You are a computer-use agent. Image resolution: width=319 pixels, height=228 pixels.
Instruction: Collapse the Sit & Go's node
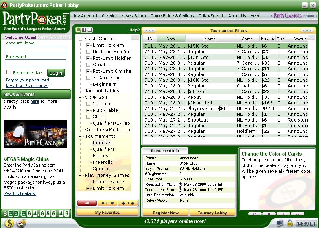[81, 97]
